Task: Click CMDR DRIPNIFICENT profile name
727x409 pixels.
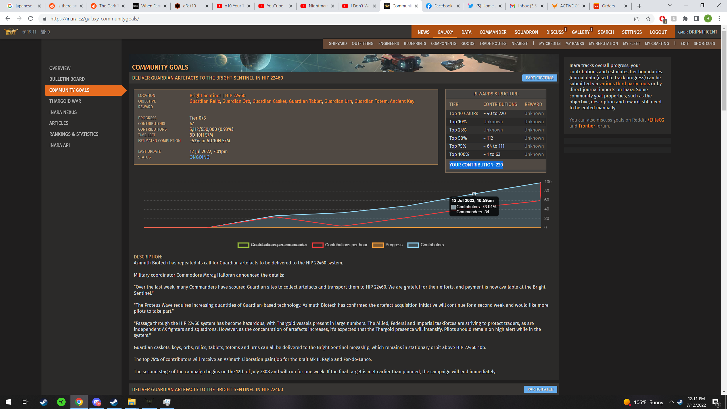Action: [697, 32]
